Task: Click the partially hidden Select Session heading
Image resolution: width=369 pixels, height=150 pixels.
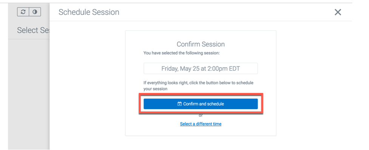Action: coord(33,30)
